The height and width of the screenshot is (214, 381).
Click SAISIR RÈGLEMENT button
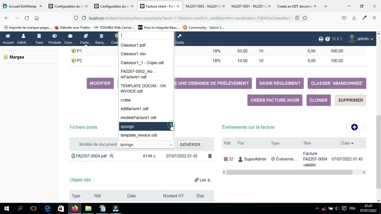pyautogui.click(x=280, y=83)
